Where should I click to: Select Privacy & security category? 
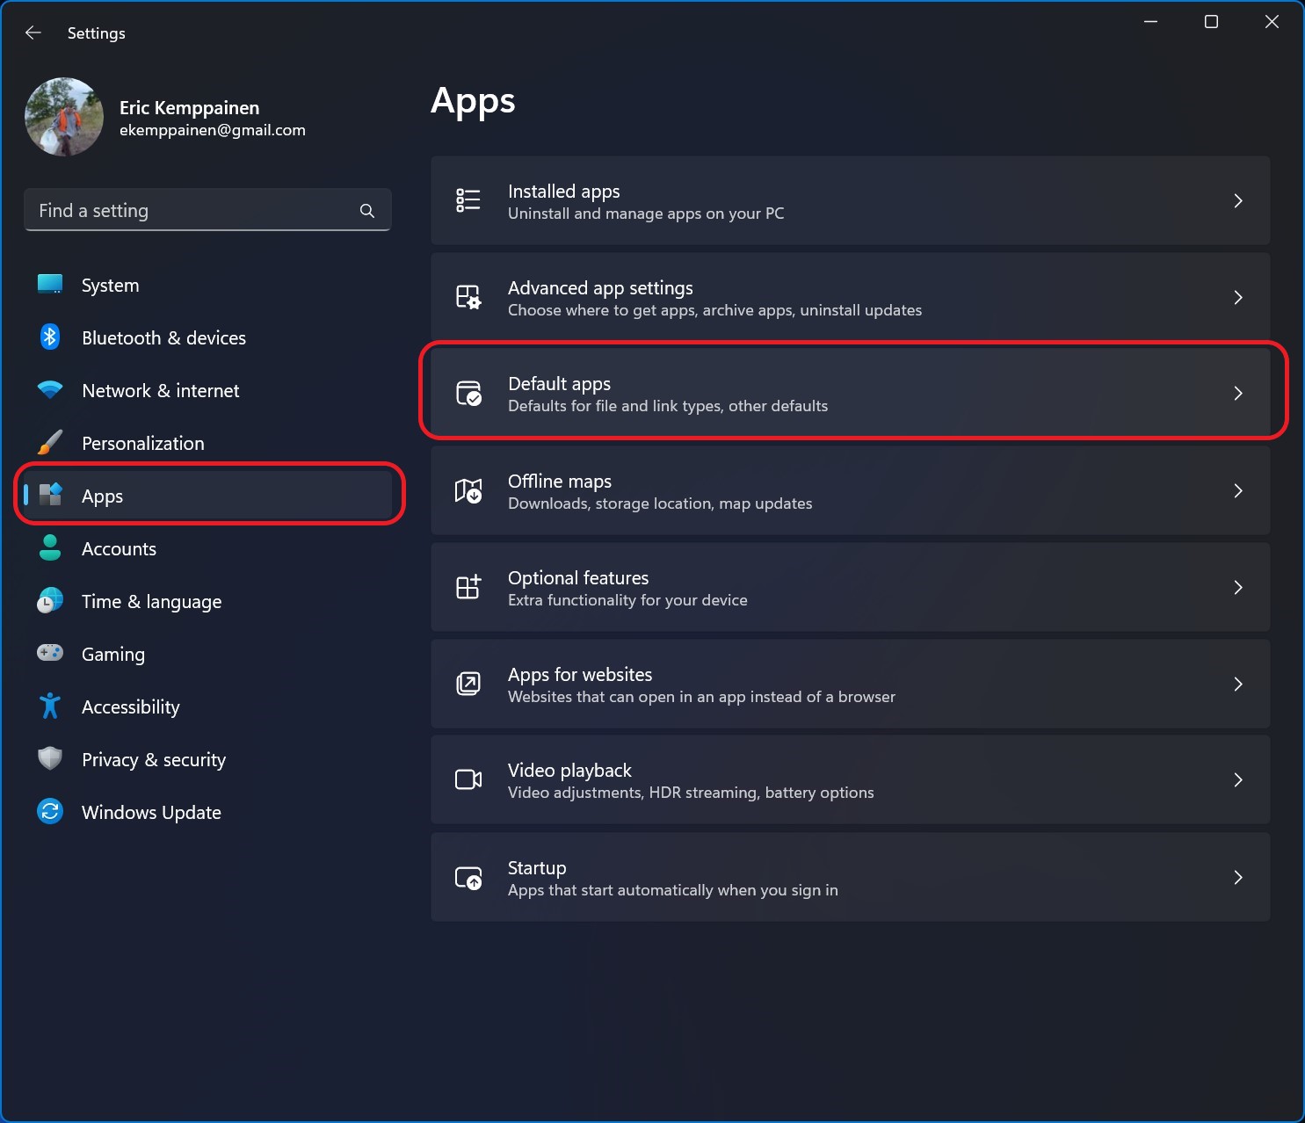[207, 759]
